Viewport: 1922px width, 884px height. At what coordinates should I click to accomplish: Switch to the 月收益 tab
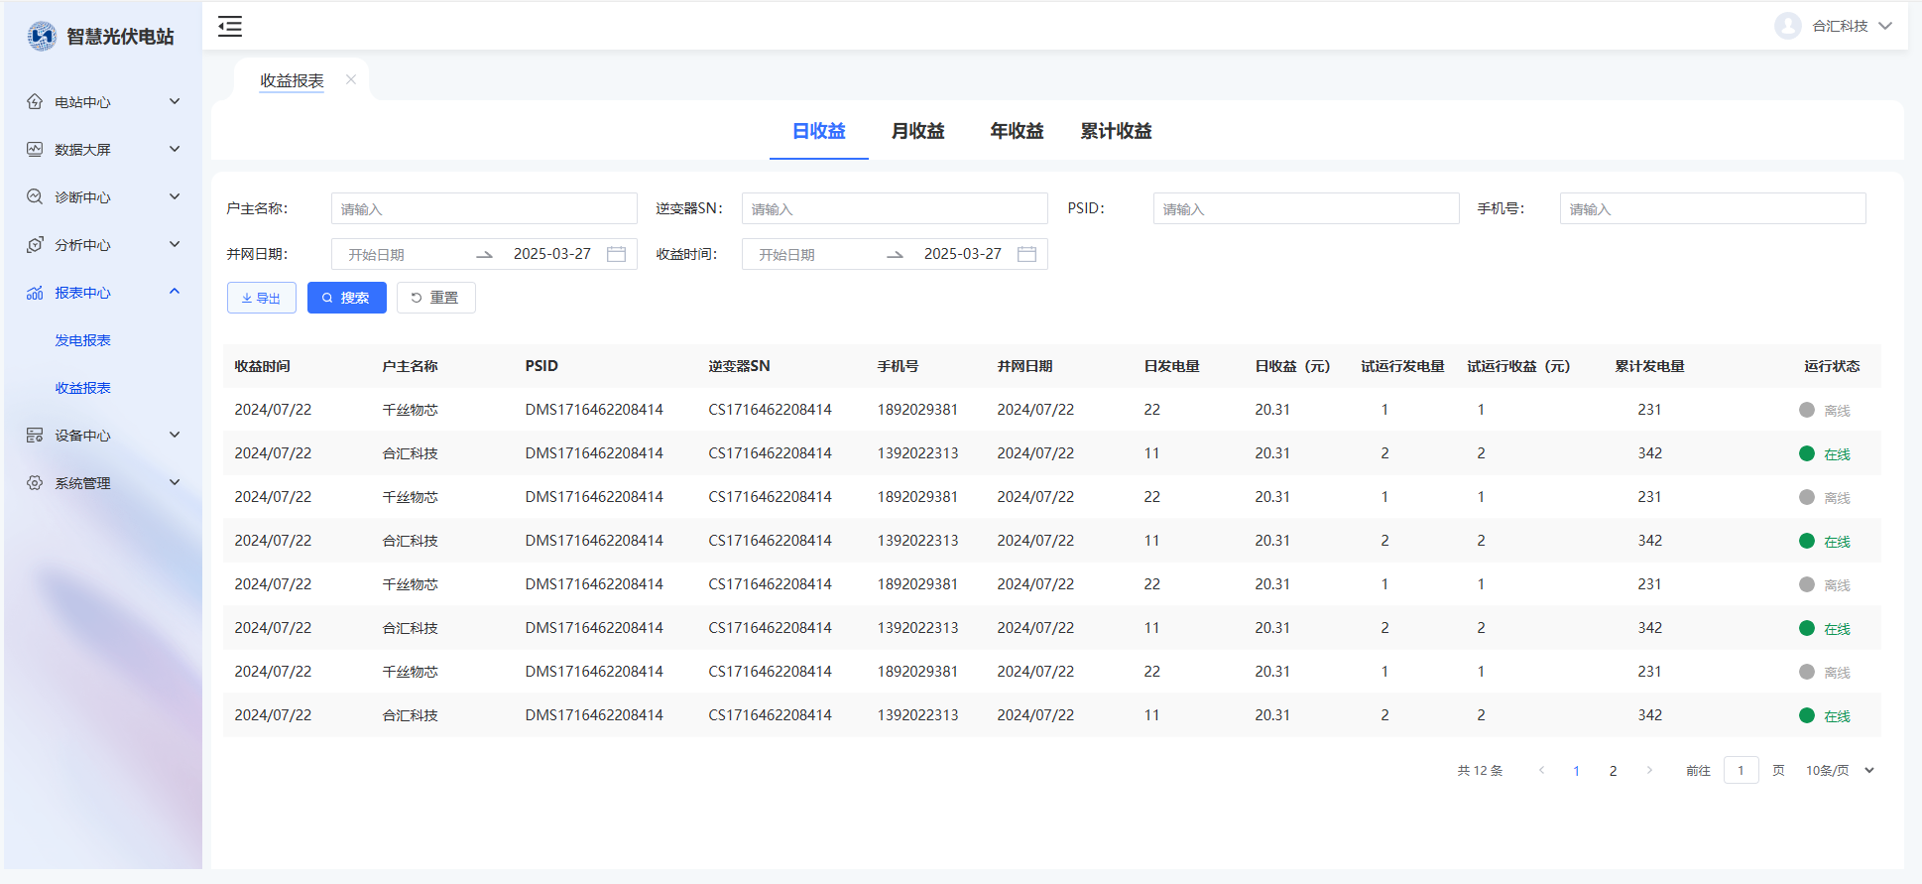pyautogui.click(x=917, y=131)
